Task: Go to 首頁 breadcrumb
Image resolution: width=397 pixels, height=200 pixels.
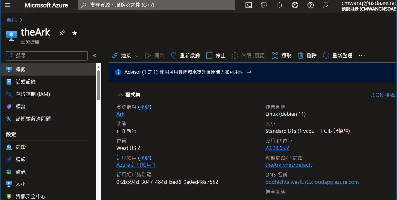Action: pyautogui.click(x=12, y=19)
